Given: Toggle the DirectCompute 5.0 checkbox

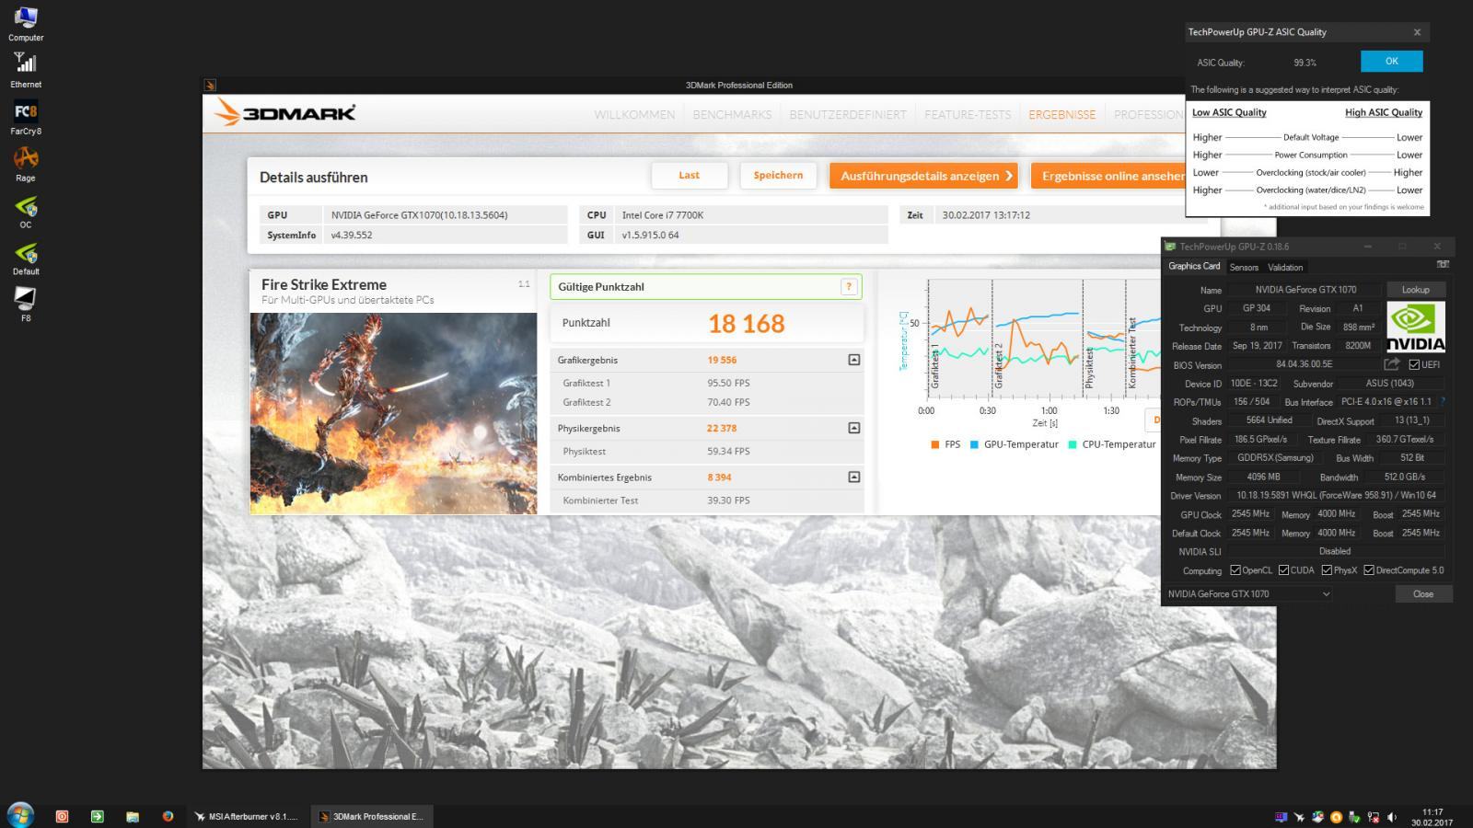Looking at the screenshot, I should point(1369,570).
